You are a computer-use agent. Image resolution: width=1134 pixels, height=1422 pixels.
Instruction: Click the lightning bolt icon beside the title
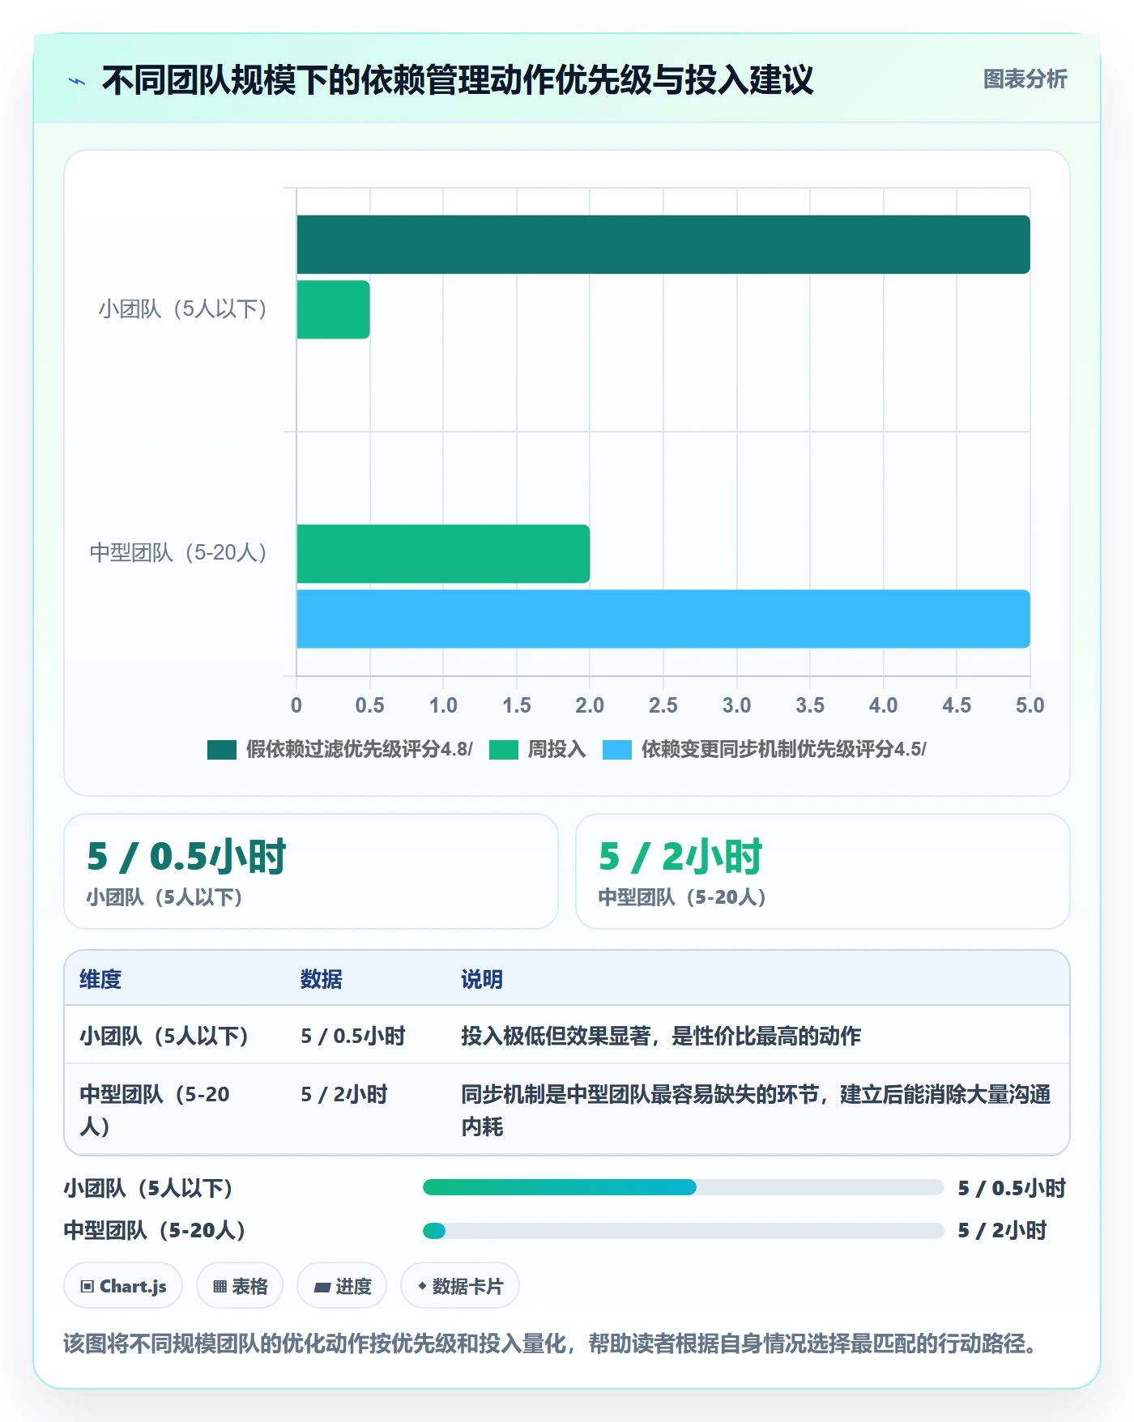[x=77, y=81]
